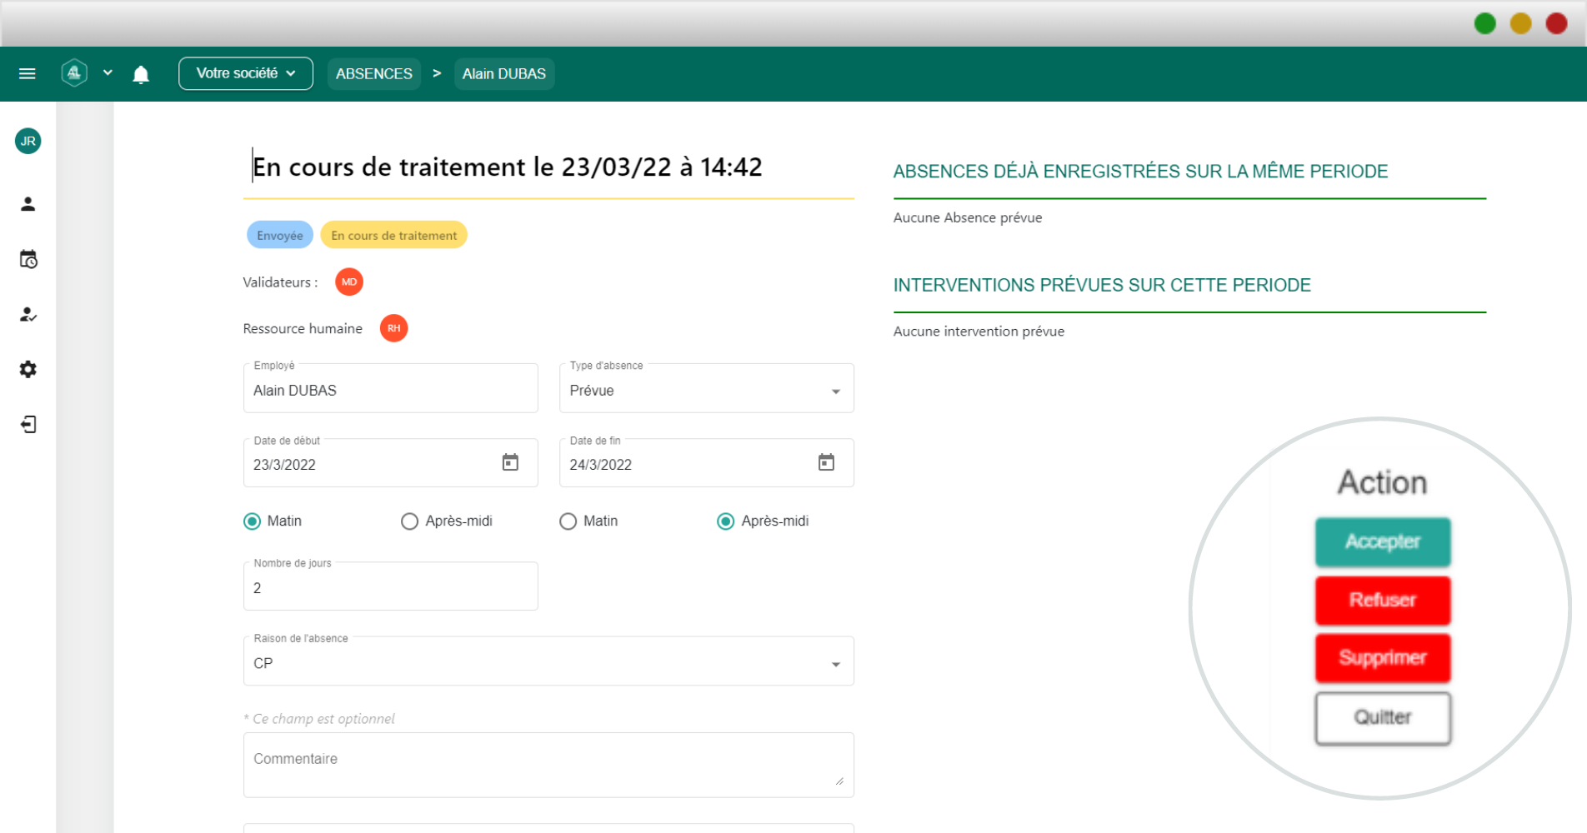Expand the chevron next to the logo
Screen dimensions: 1587x833
(x=108, y=73)
